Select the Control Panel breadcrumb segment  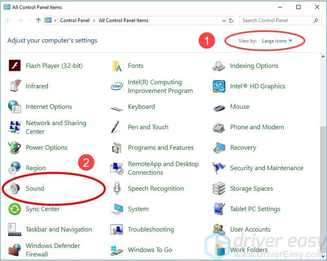[x=74, y=20]
